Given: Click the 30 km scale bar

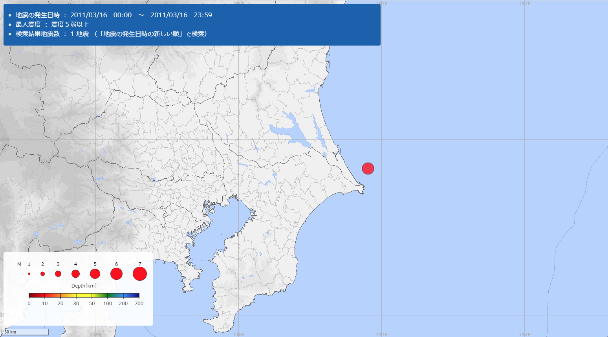Looking at the screenshot, I should (25, 332).
